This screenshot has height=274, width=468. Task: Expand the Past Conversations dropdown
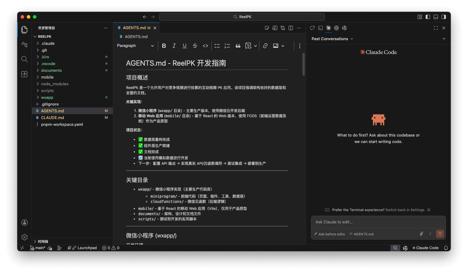[x=332, y=39]
